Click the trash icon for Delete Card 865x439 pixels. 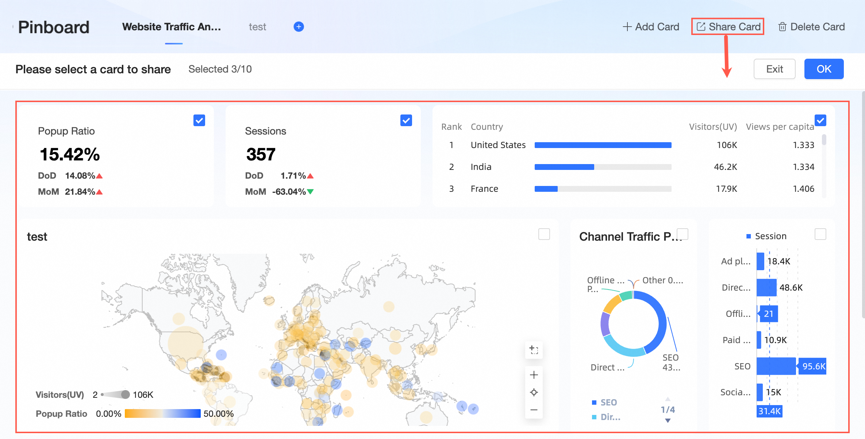point(782,27)
